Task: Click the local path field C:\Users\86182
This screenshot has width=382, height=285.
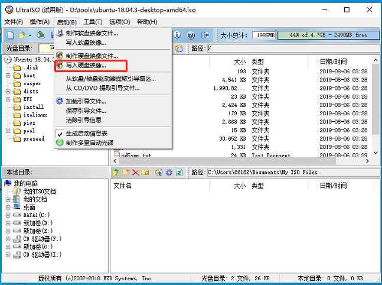Action: point(293,173)
